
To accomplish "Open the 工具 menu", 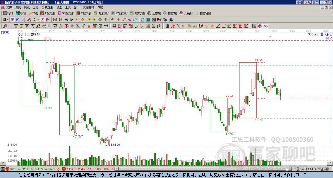I will 68,7.
